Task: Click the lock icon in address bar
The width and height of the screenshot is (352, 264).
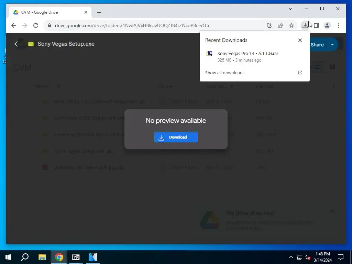Action: coord(49,25)
